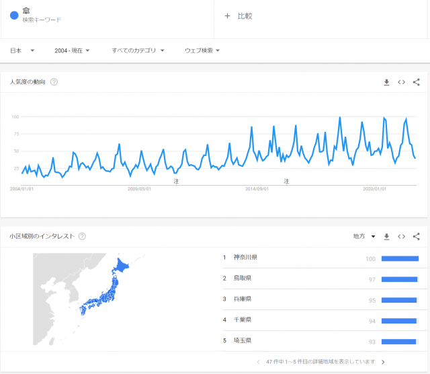This screenshot has height=374, width=430.
Task: Open help for 人気度の動向
Action: pos(54,82)
